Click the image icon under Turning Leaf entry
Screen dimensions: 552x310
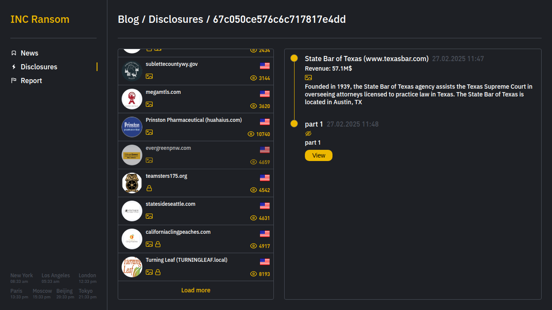pos(149,272)
